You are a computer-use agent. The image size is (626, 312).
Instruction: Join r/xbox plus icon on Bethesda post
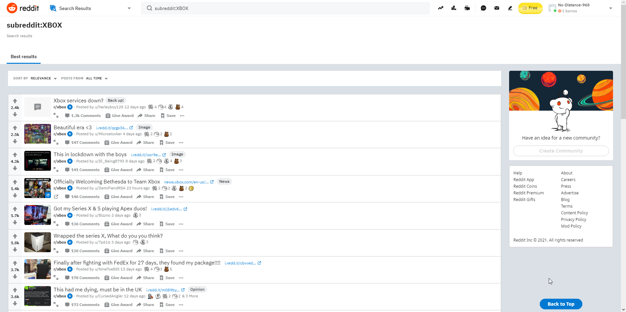click(x=70, y=188)
